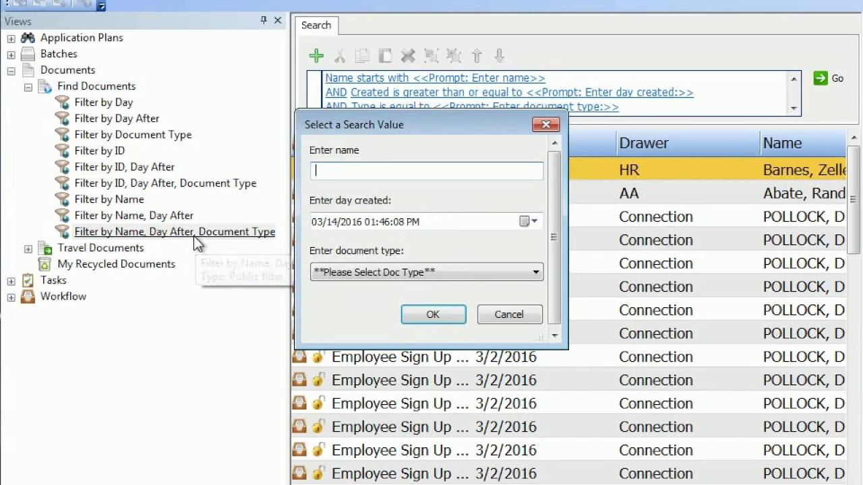Select the 'Barnes, Zelle' name cell
The image size is (863, 485).
[x=803, y=170]
